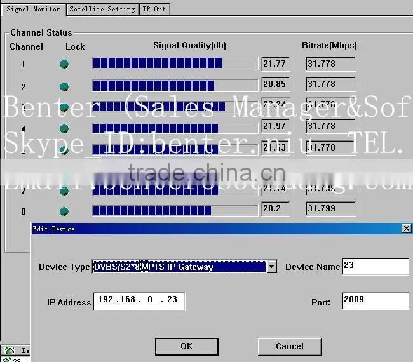Click channel 2 signal quality bar

(175, 86)
